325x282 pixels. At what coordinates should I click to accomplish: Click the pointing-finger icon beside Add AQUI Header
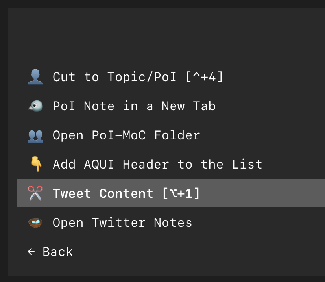pyautogui.click(x=35, y=164)
